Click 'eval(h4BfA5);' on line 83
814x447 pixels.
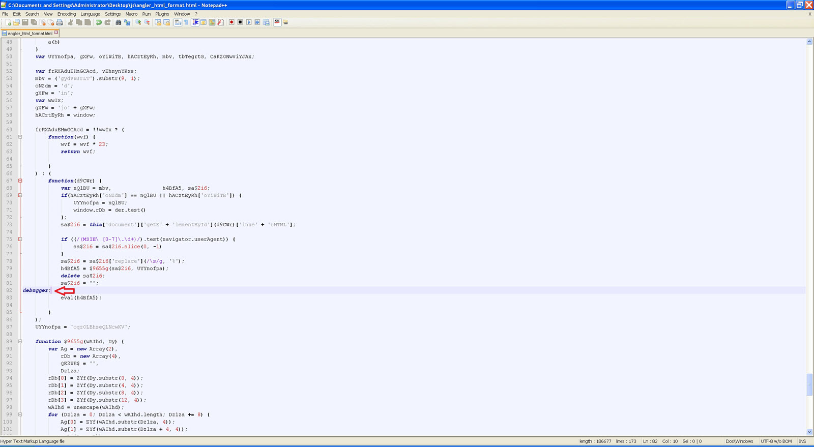click(x=81, y=297)
